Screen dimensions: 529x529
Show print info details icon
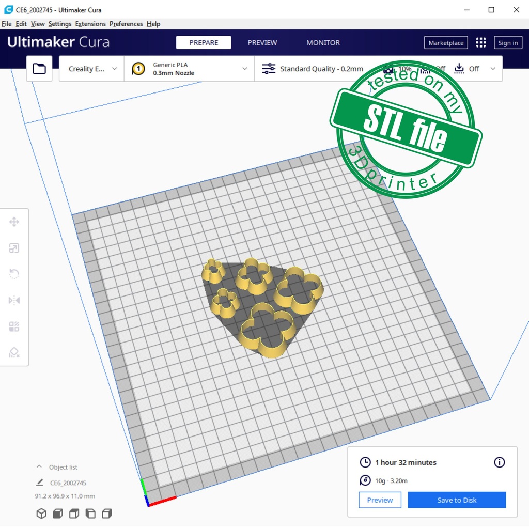click(x=499, y=462)
